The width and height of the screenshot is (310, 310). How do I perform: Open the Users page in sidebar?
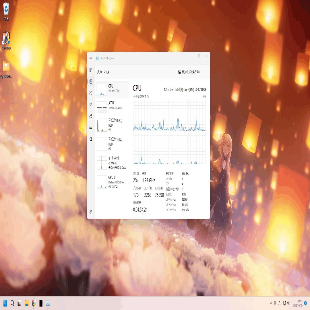[90, 116]
